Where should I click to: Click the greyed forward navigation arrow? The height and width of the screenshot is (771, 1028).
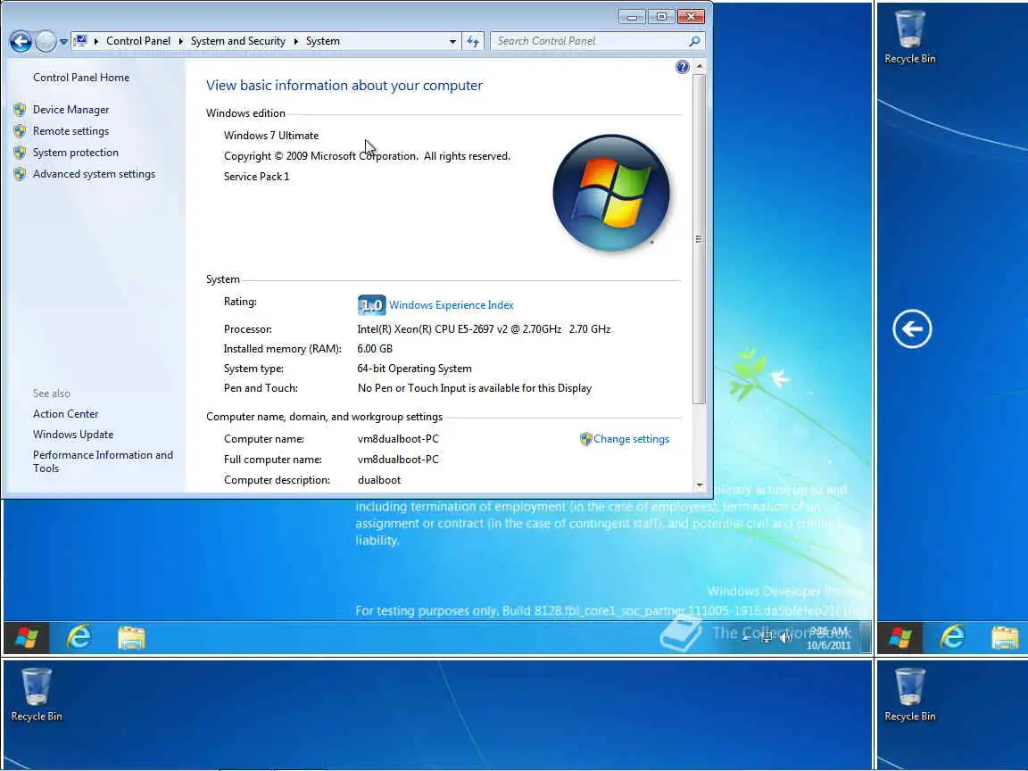pyautogui.click(x=46, y=41)
